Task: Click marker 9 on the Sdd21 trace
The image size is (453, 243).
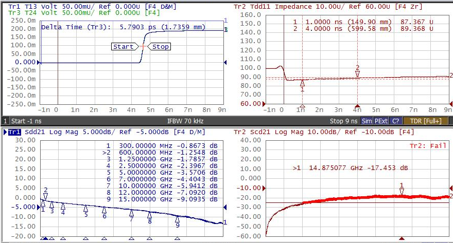Action: coord(178,218)
